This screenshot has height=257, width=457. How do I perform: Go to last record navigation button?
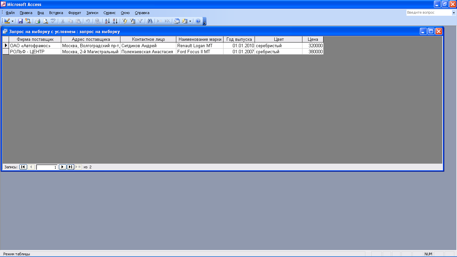pos(70,167)
